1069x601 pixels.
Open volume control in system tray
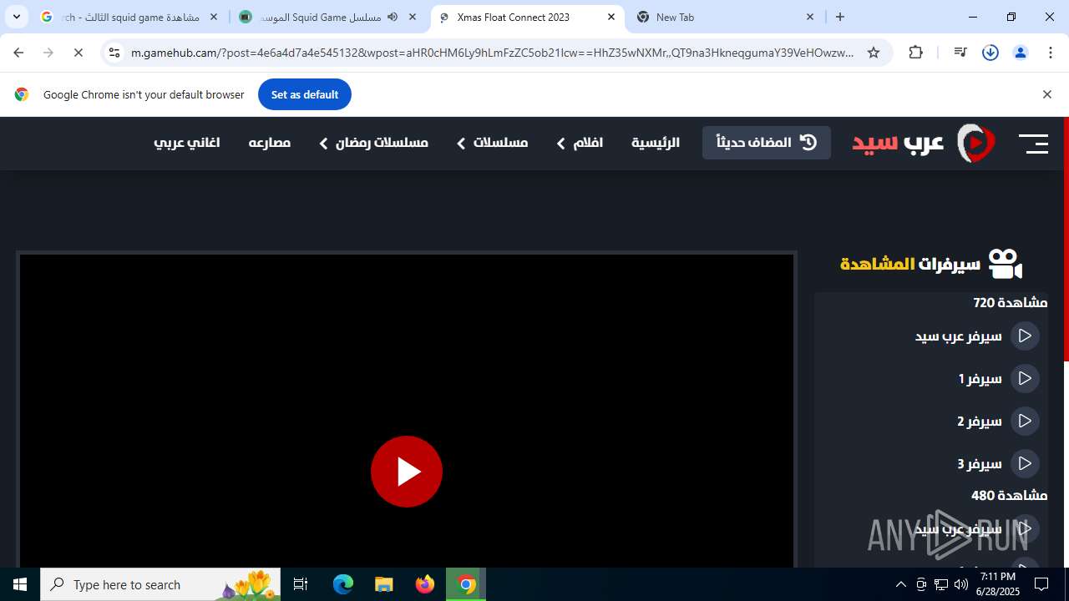click(x=960, y=584)
